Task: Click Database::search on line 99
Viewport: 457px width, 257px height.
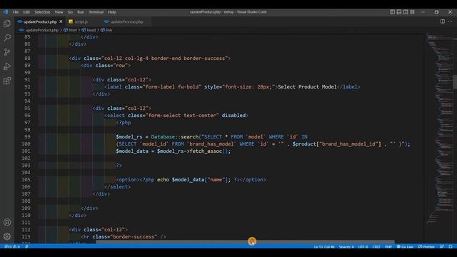Action: (174, 136)
